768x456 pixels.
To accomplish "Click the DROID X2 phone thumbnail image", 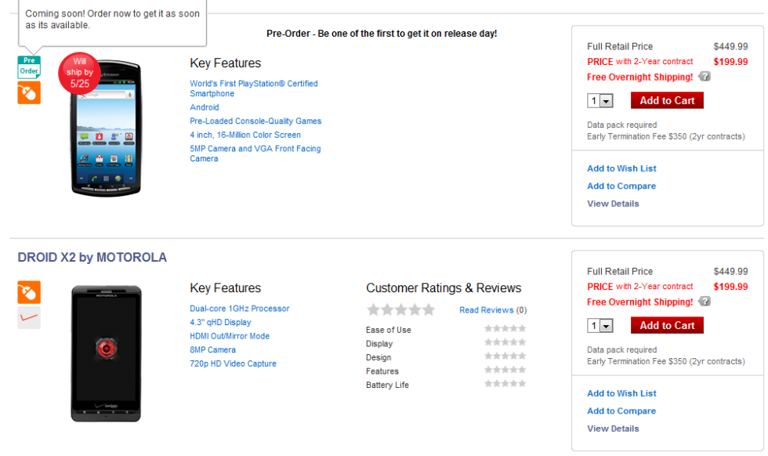I will (x=106, y=353).
